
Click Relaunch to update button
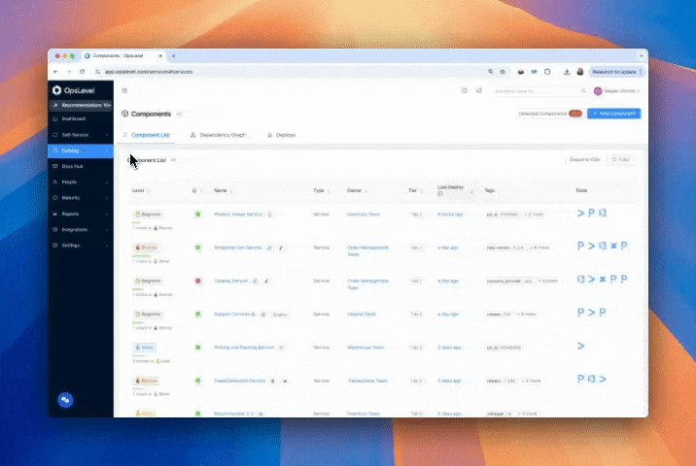[616, 72]
